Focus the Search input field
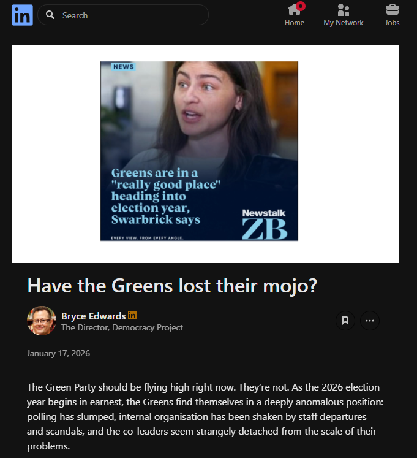This screenshot has height=458, width=417. click(123, 15)
